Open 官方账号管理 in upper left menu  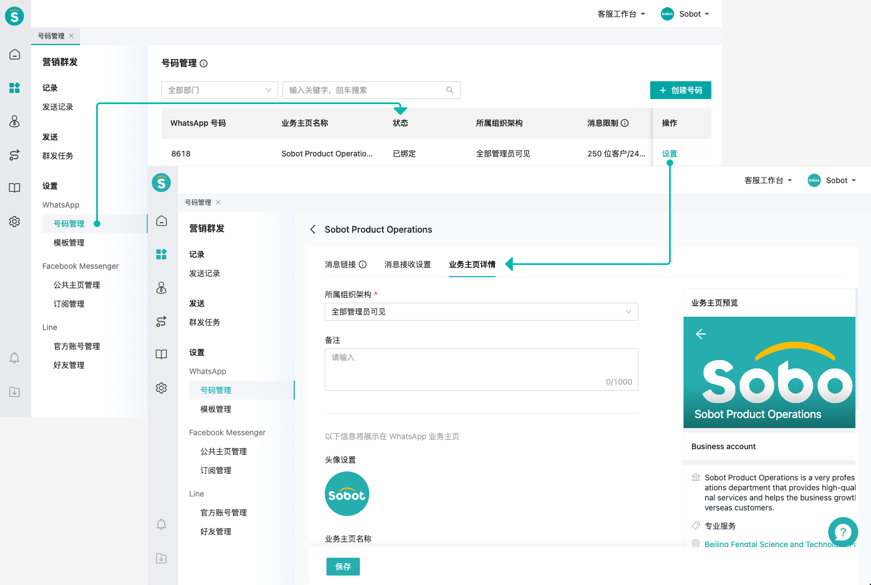[x=77, y=346]
